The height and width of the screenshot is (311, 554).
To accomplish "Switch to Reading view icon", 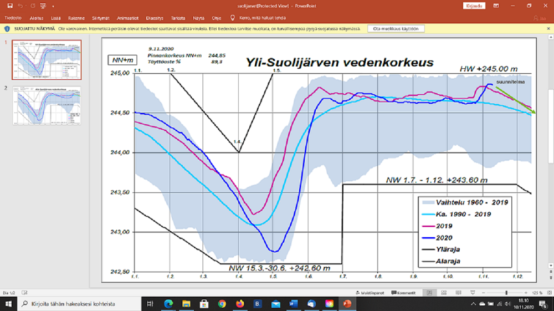I will pyautogui.click(x=458, y=293).
